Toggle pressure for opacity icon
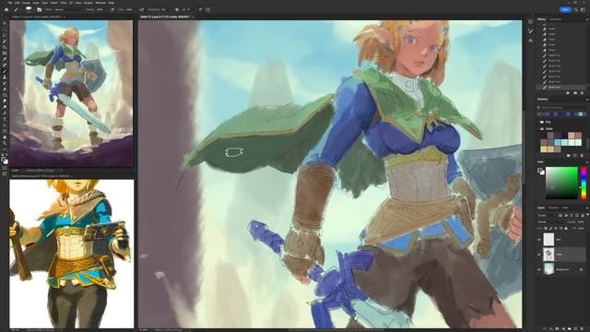590x332 pixels. (x=112, y=9)
